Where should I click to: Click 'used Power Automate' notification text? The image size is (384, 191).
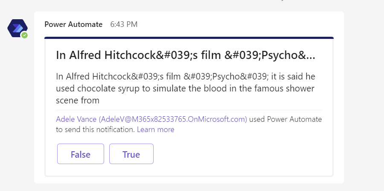point(285,119)
